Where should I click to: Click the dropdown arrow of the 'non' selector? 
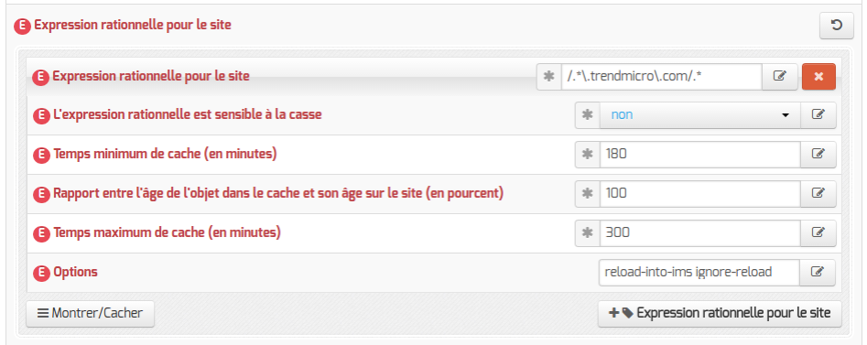(x=786, y=115)
